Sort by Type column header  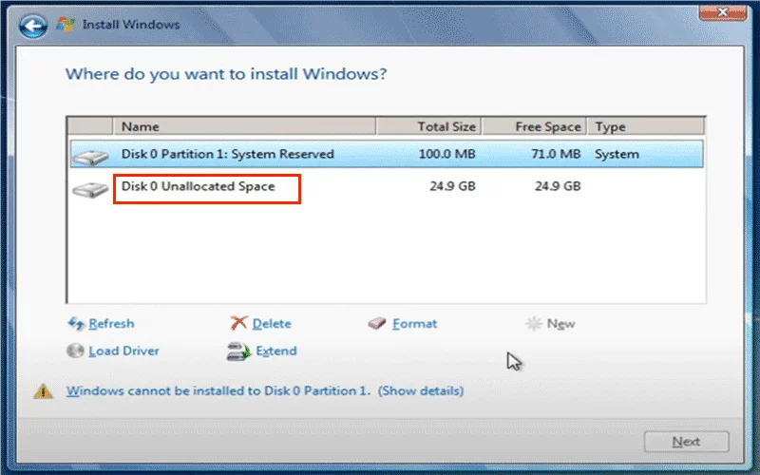point(646,126)
